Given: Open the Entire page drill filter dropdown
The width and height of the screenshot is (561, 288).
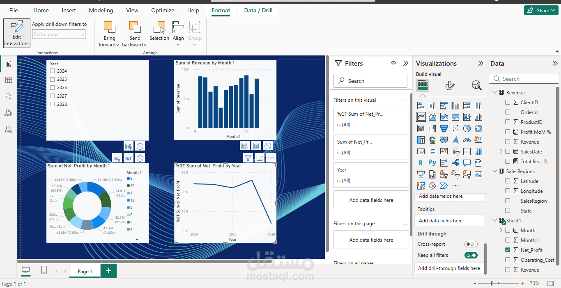Looking at the screenshot, I should 59,34.
